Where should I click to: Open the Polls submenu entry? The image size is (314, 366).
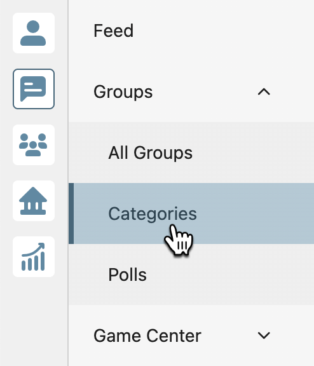128,274
